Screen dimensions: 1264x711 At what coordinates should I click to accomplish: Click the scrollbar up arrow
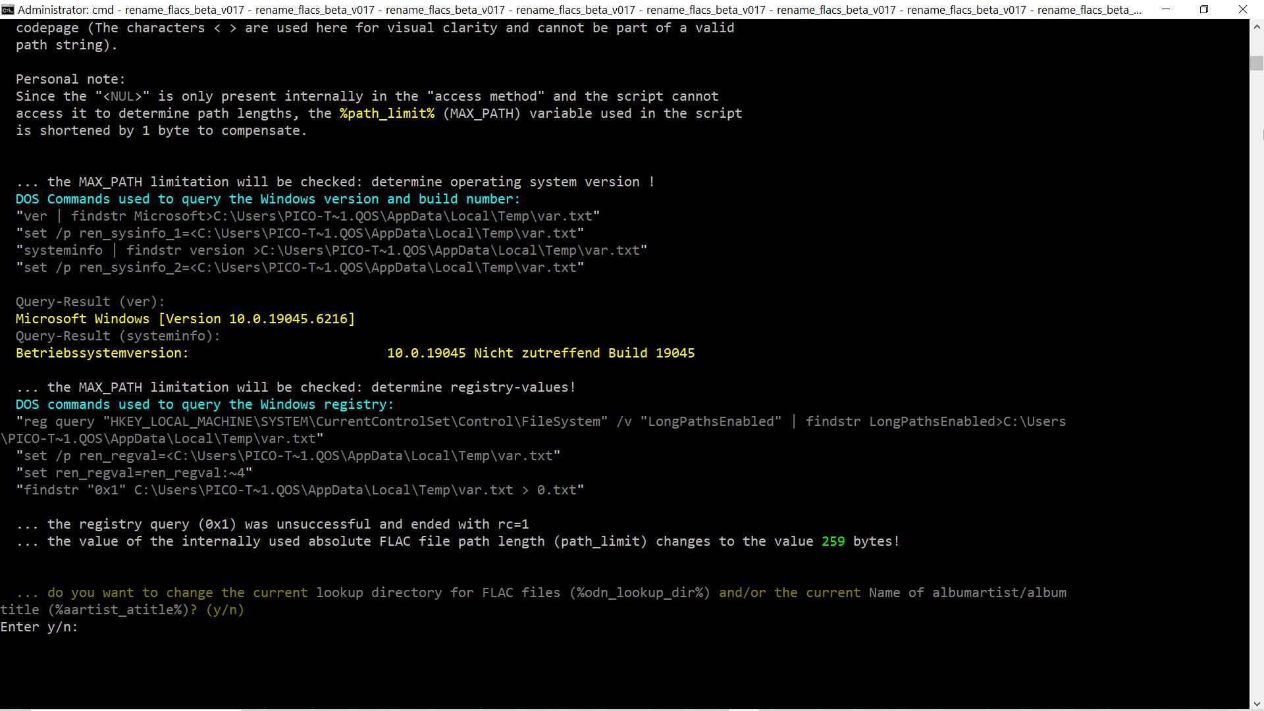pos(1256,26)
